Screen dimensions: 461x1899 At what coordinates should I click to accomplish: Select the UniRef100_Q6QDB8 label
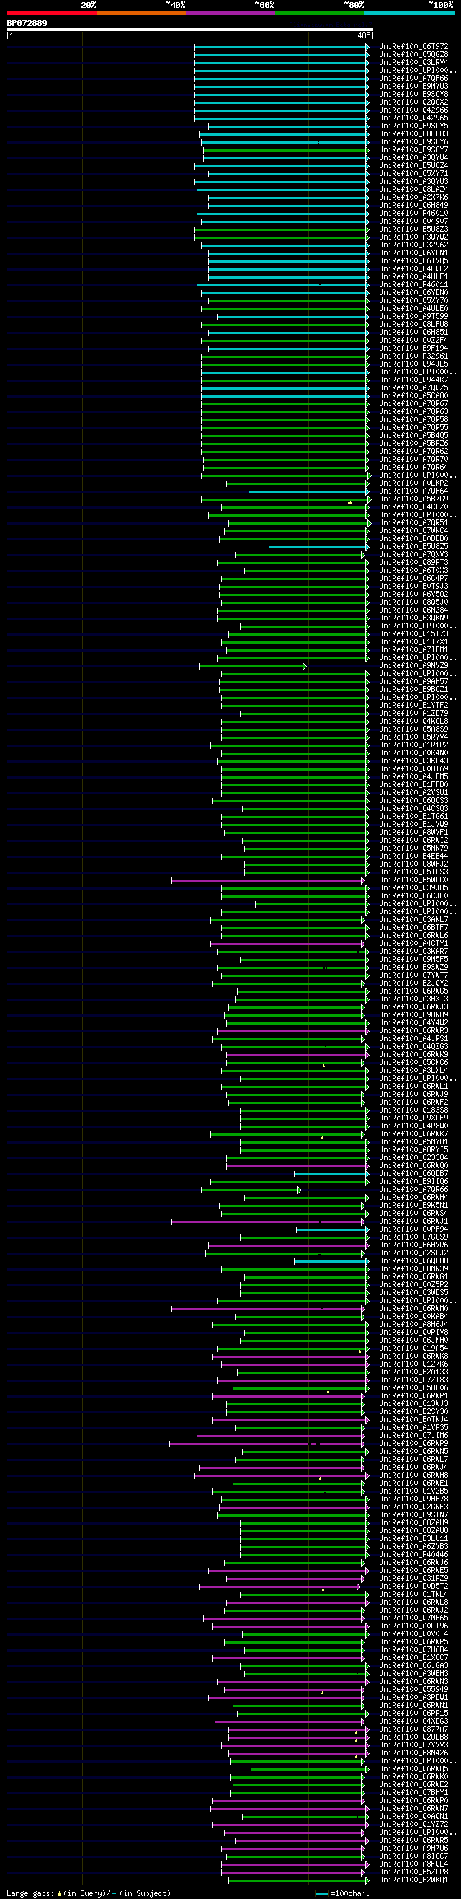pos(413,1260)
